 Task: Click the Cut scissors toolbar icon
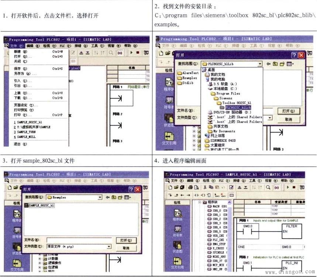point(205,188)
